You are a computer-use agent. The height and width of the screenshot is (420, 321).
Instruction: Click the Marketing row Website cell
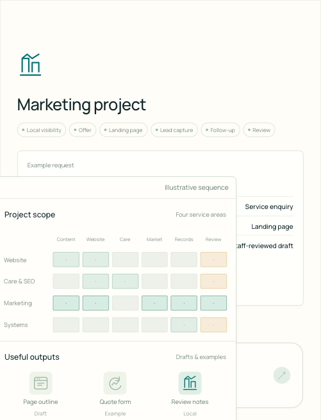(x=95, y=303)
